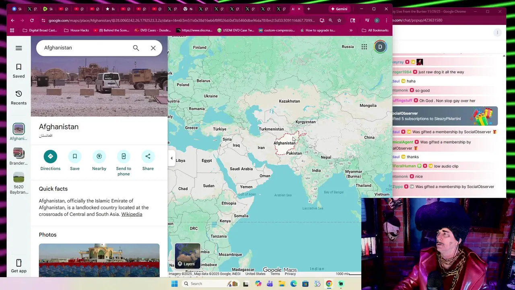This screenshot has height=290, width=515.
Task: Select the Brander... recent item in sidebar
Action: [19, 157]
